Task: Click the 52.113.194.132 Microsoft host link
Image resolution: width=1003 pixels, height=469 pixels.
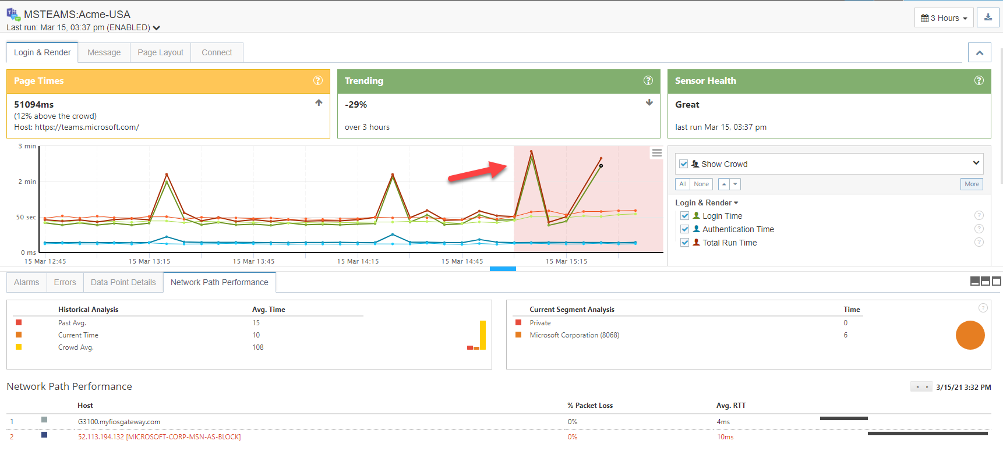Action: coord(160,436)
